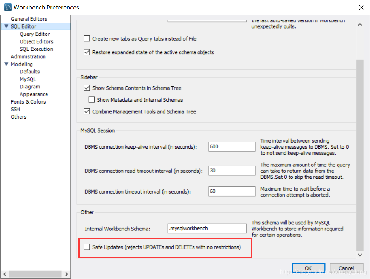
Task: Click the Internal Workbench Schema field
Action: click(207, 228)
